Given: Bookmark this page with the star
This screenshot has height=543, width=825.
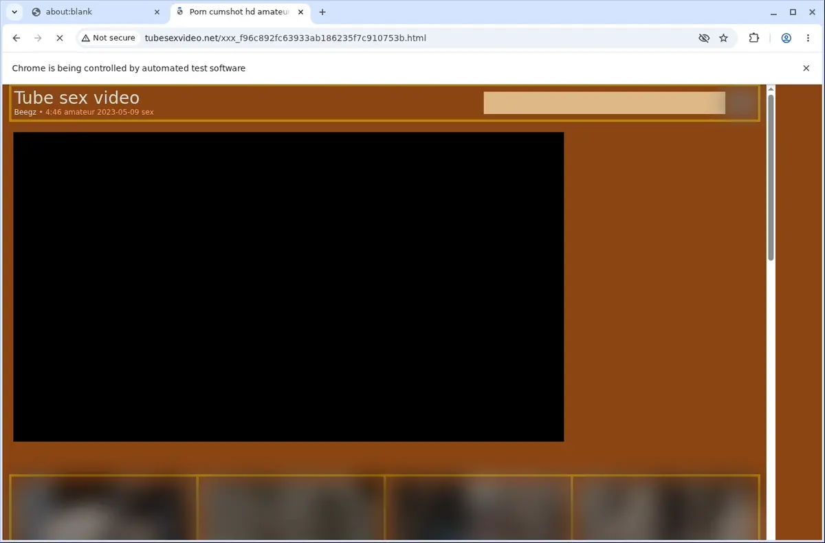Looking at the screenshot, I should [x=723, y=38].
